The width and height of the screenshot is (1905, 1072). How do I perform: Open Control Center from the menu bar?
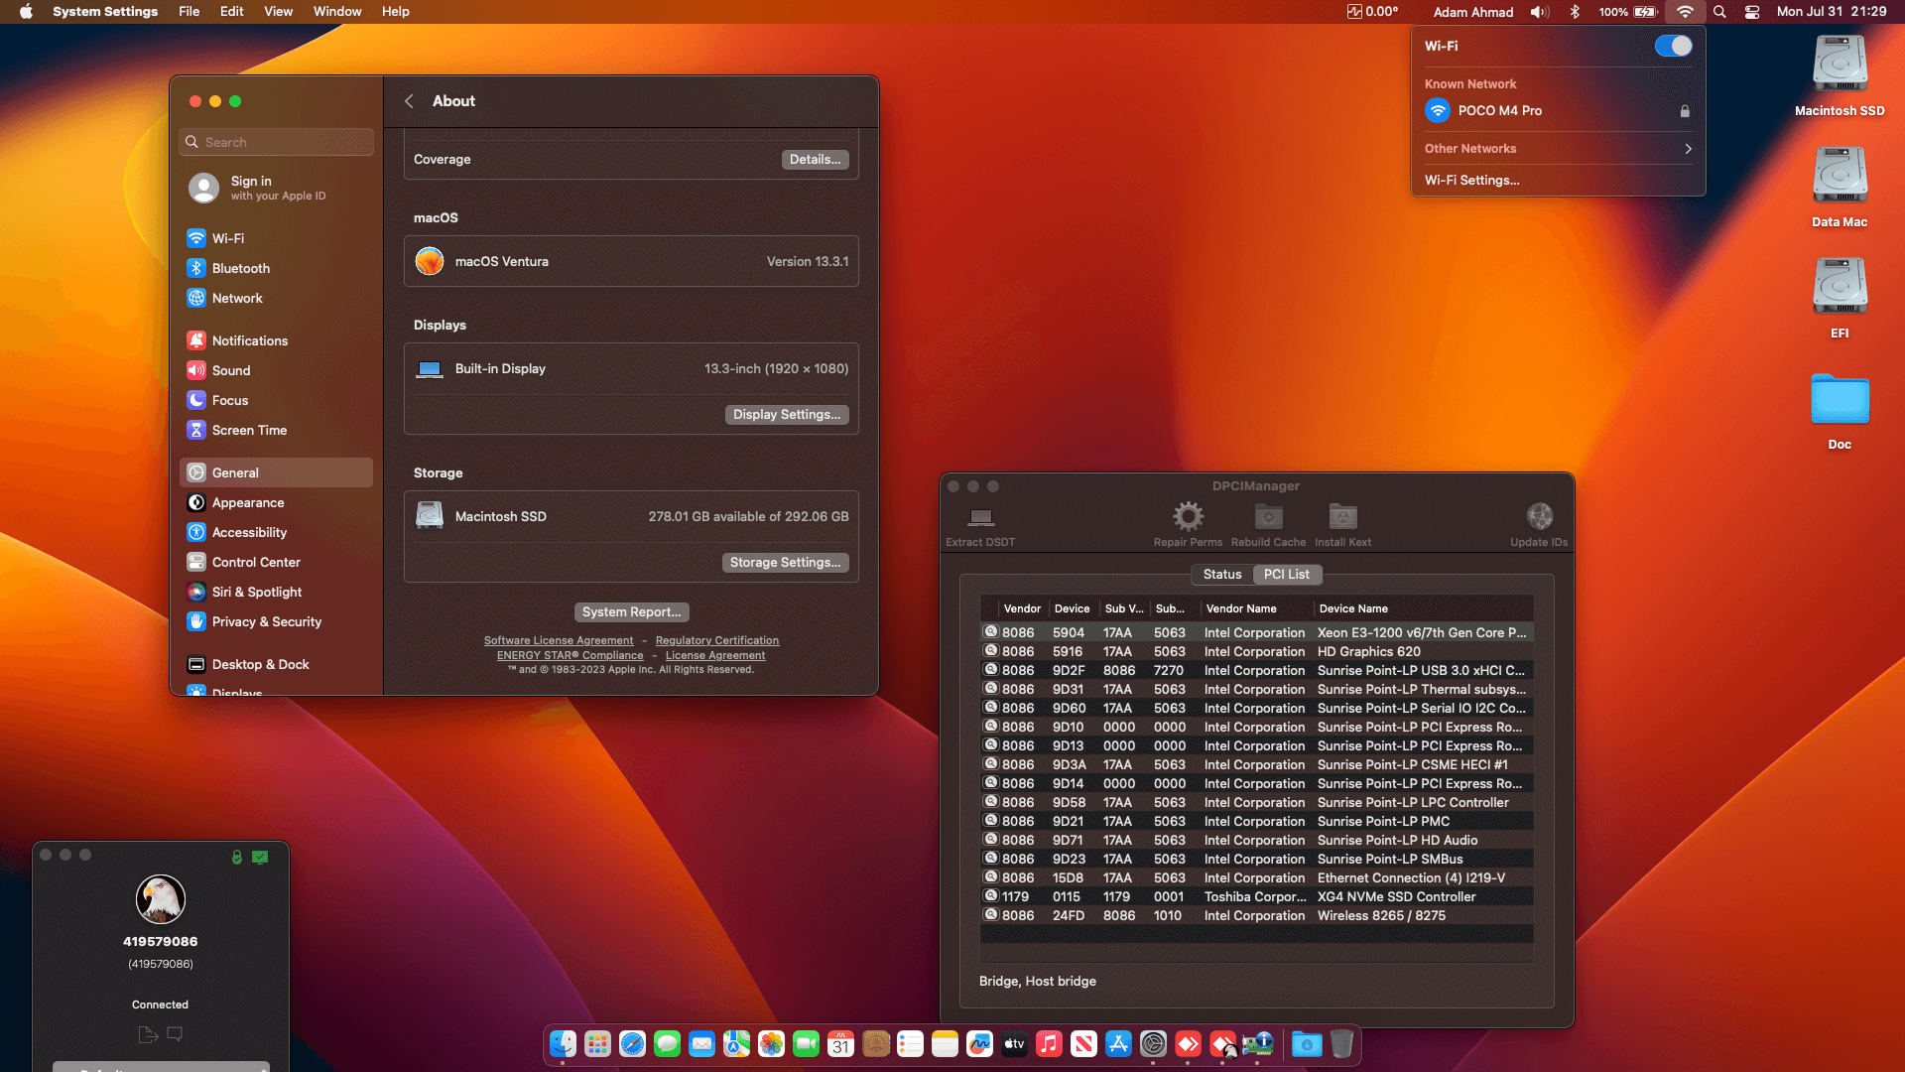tap(1752, 12)
